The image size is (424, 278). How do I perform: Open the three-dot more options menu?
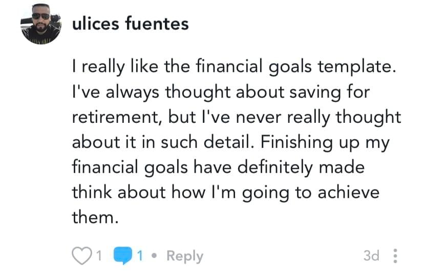point(394,255)
